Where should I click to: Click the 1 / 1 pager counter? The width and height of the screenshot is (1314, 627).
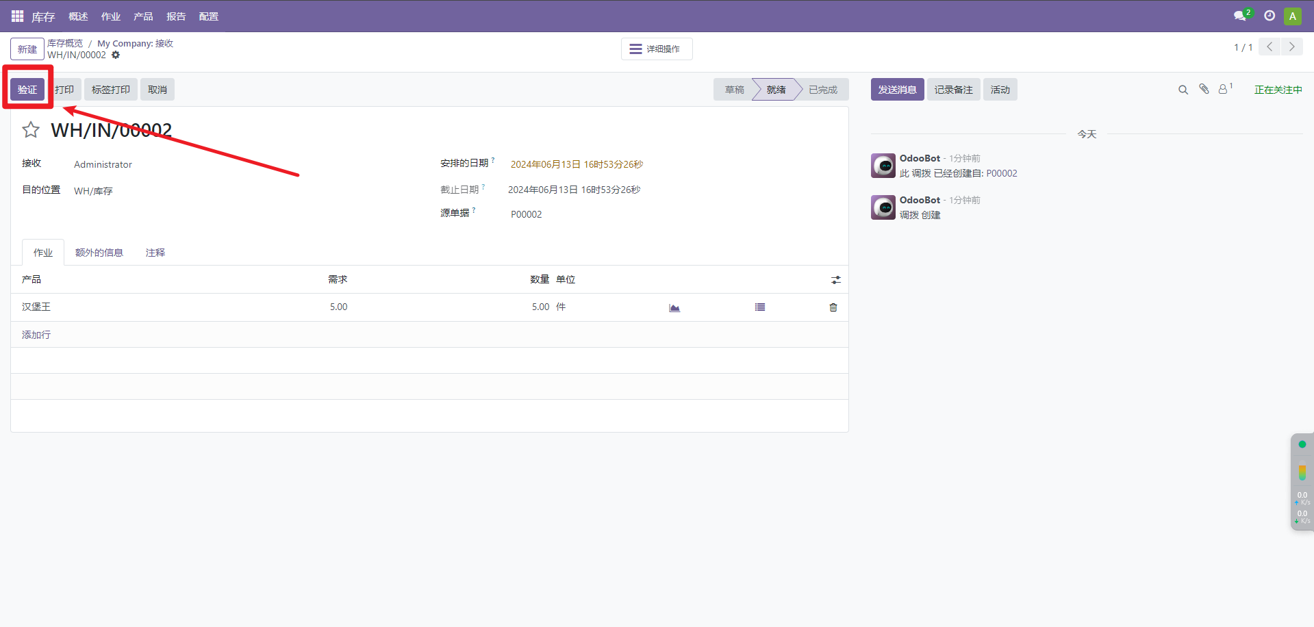(1243, 47)
